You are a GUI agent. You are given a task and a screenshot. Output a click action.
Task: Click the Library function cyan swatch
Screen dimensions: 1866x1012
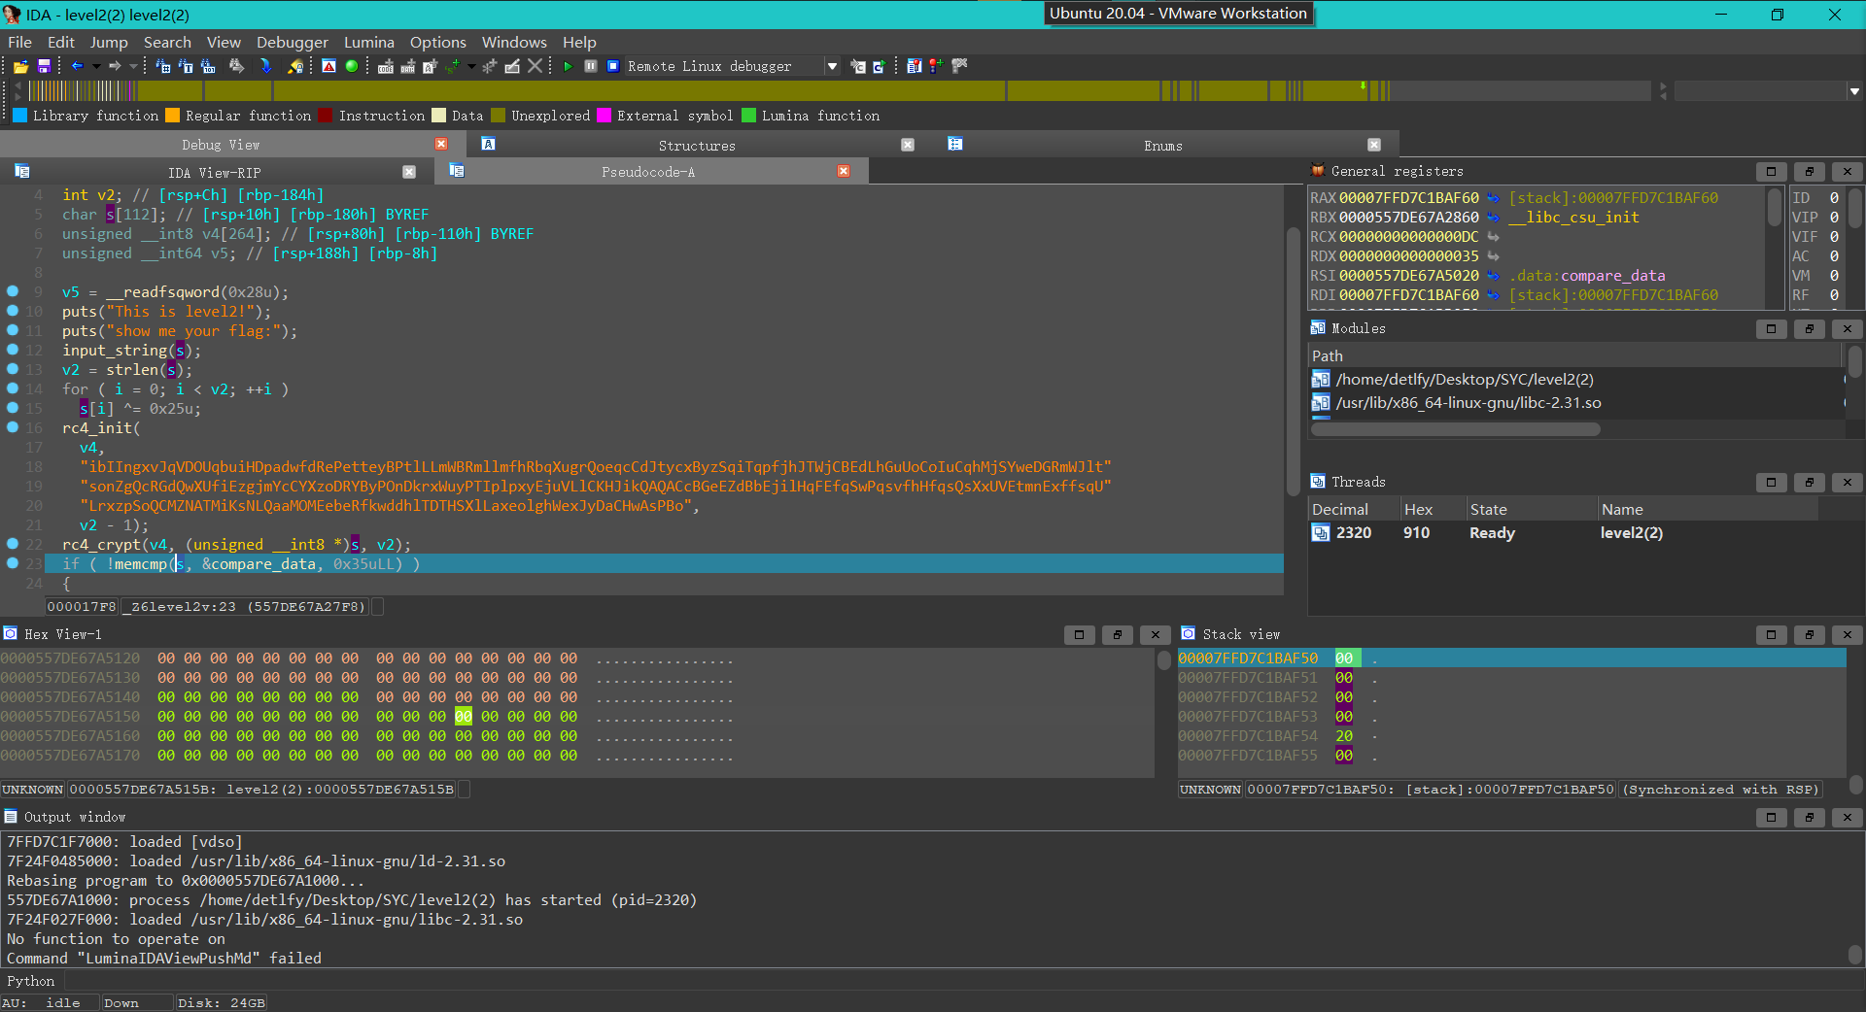coord(19,116)
